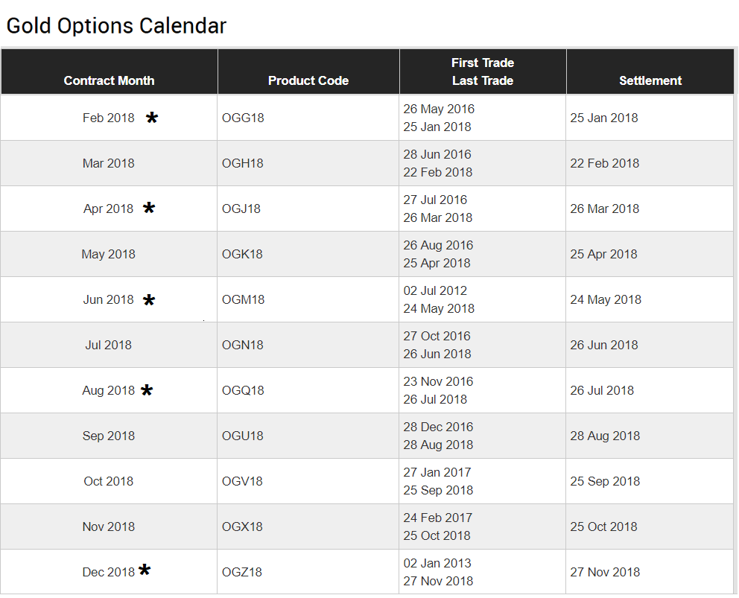Click product code OGM18

click(243, 299)
